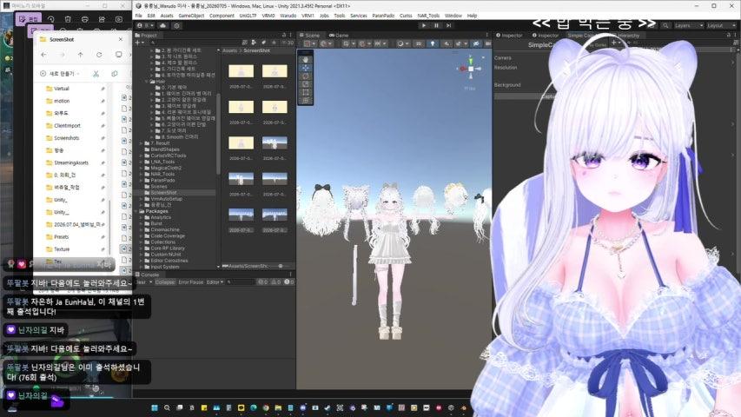Select the Rect tool in Scene overlay

point(305,92)
